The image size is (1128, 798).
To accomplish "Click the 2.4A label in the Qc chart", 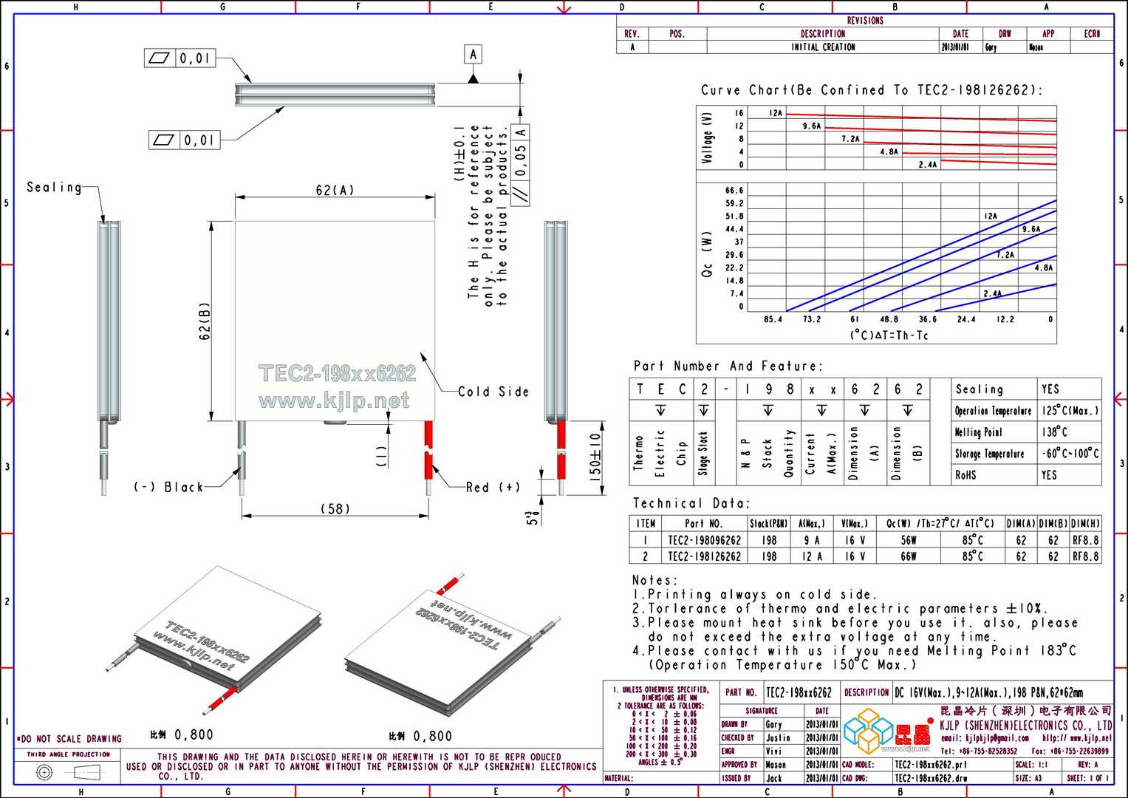I will coord(992,293).
